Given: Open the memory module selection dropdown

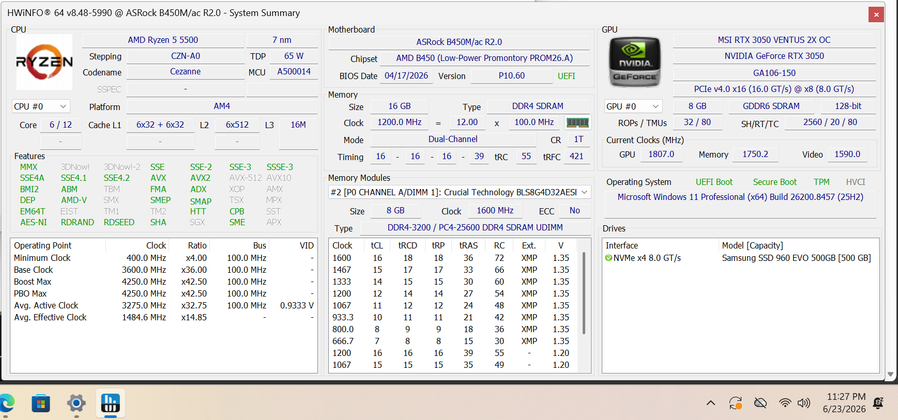Looking at the screenshot, I should tap(460, 192).
